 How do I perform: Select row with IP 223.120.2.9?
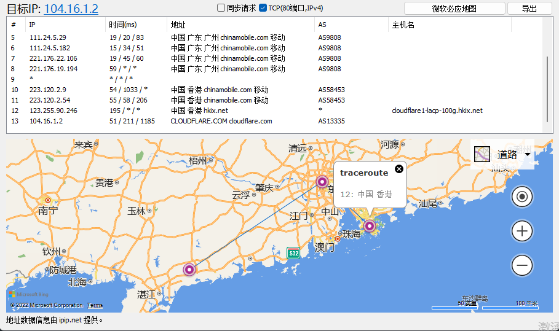[274, 90]
